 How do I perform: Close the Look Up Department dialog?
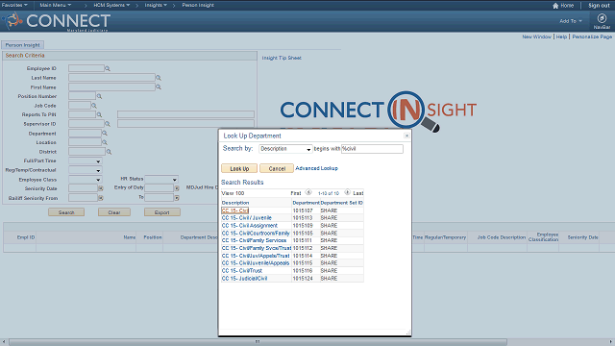(406, 136)
